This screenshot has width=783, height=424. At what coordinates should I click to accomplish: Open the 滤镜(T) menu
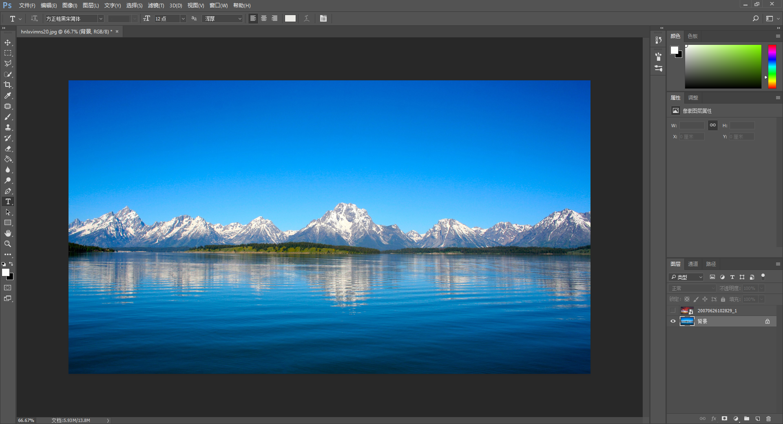[x=156, y=5]
